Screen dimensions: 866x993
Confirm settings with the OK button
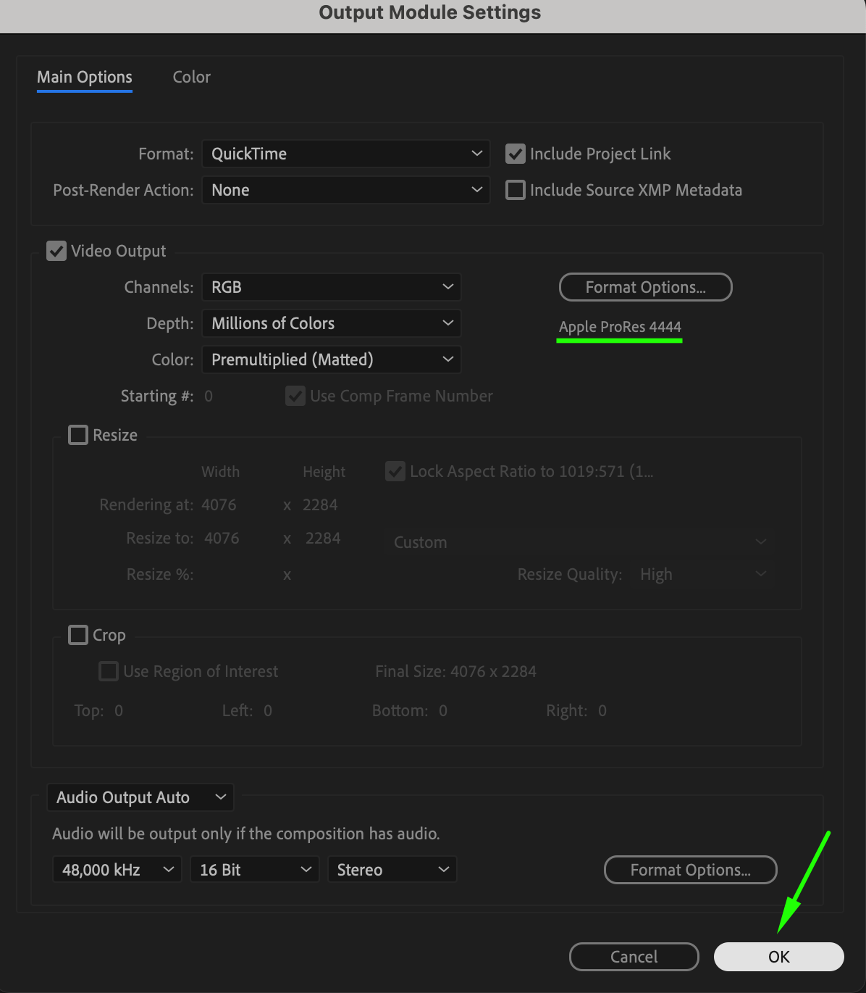(778, 957)
